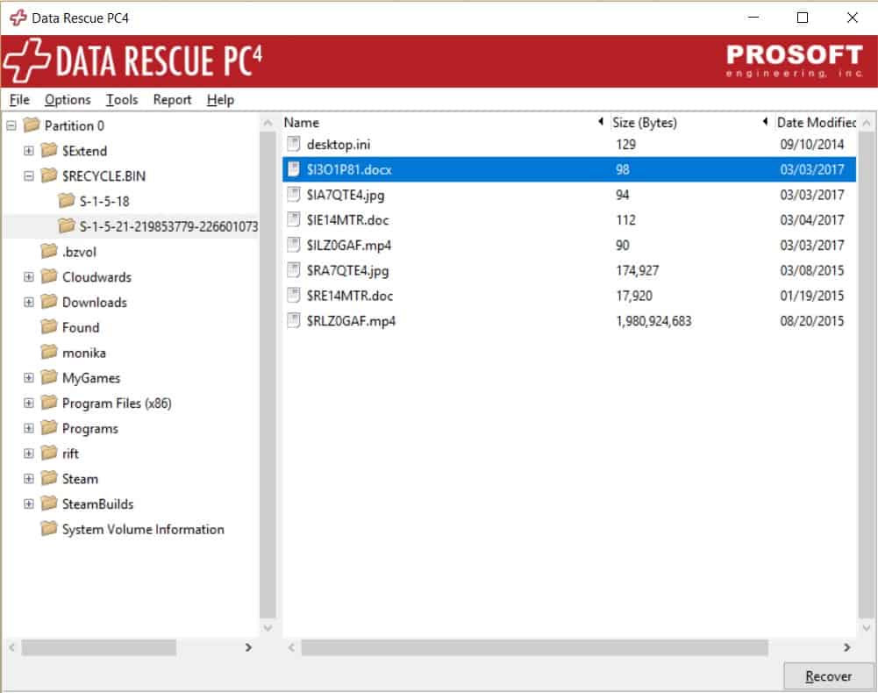Image resolution: width=878 pixels, height=693 pixels.
Task: Click the folder tree vertical scrollbar
Action: pyautogui.click(x=268, y=375)
